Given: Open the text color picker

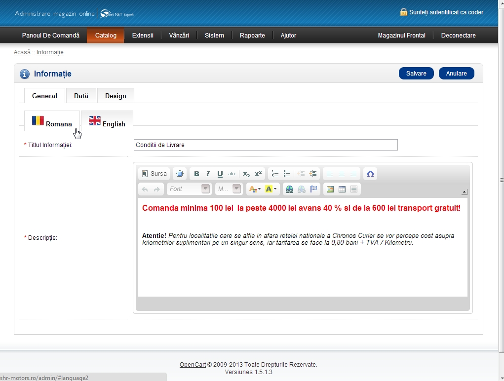Looking at the screenshot, I should [255, 189].
